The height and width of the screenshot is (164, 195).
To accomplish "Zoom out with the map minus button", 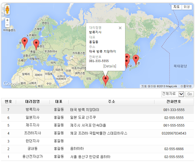I will [7, 25].
